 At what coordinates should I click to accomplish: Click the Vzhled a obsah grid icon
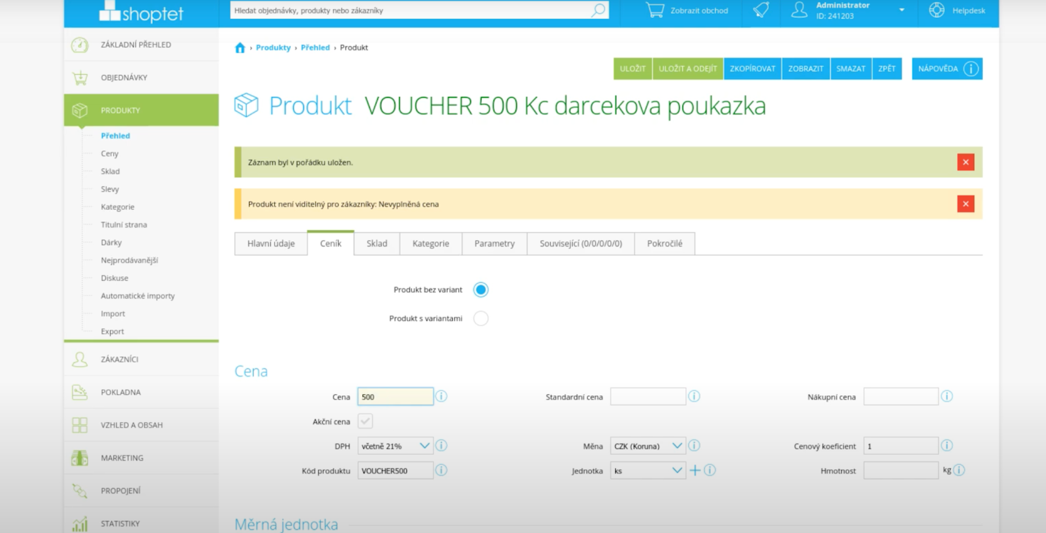(x=80, y=425)
